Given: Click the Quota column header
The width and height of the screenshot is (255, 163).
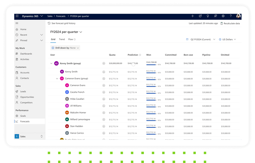Looking at the screenshot, I should coord(112,55).
